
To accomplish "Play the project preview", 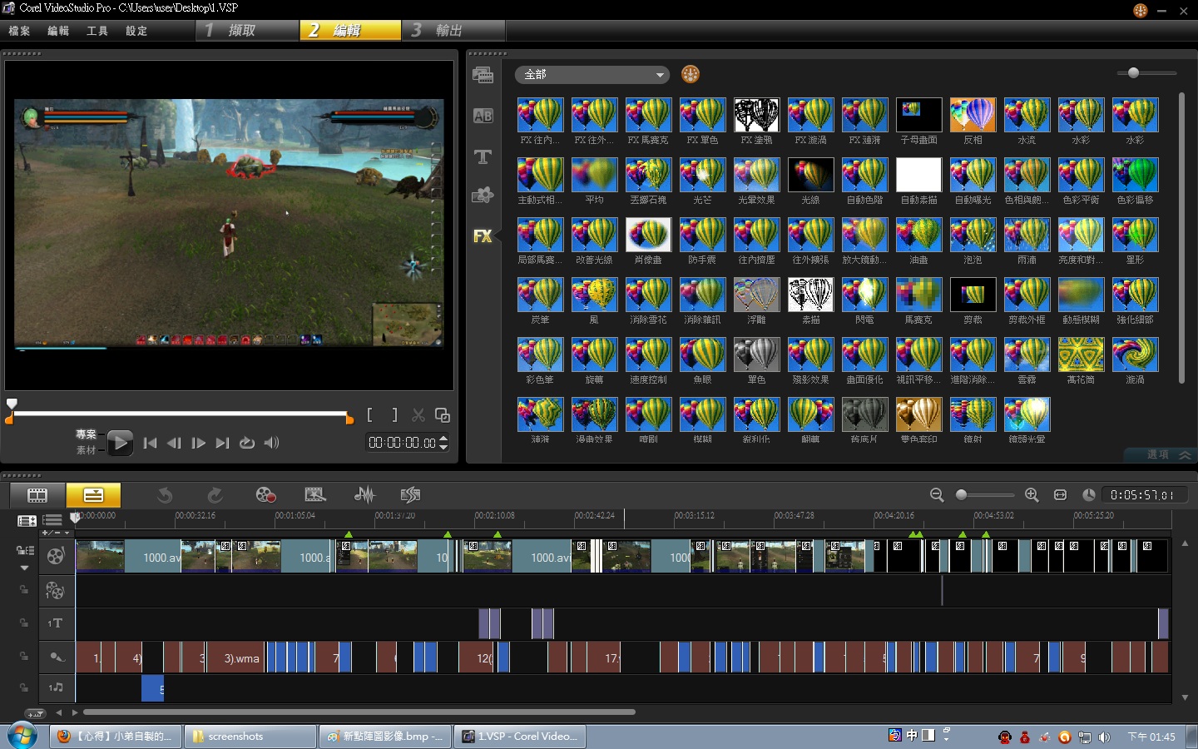I will click(x=120, y=443).
